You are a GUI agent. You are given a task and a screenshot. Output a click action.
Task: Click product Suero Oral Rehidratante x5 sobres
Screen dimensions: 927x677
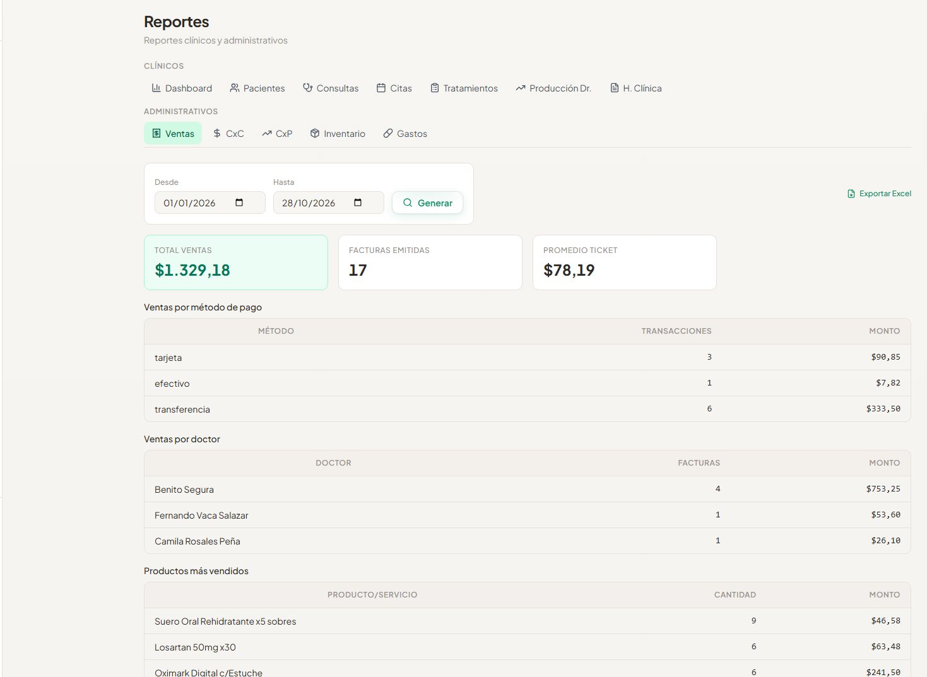coord(225,621)
